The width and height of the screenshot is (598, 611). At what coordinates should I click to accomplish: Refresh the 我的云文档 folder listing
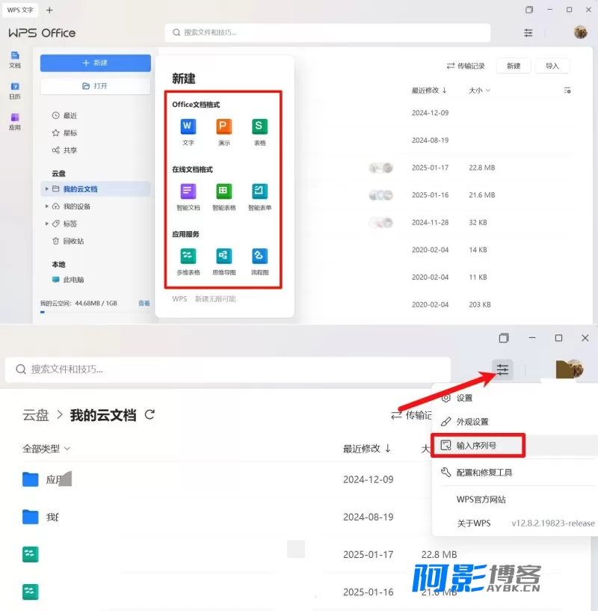[x=149, y=414]
